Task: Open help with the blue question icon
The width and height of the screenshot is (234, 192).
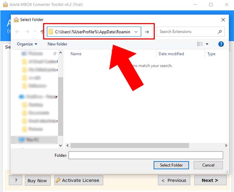Action: [x=221, y=44]
